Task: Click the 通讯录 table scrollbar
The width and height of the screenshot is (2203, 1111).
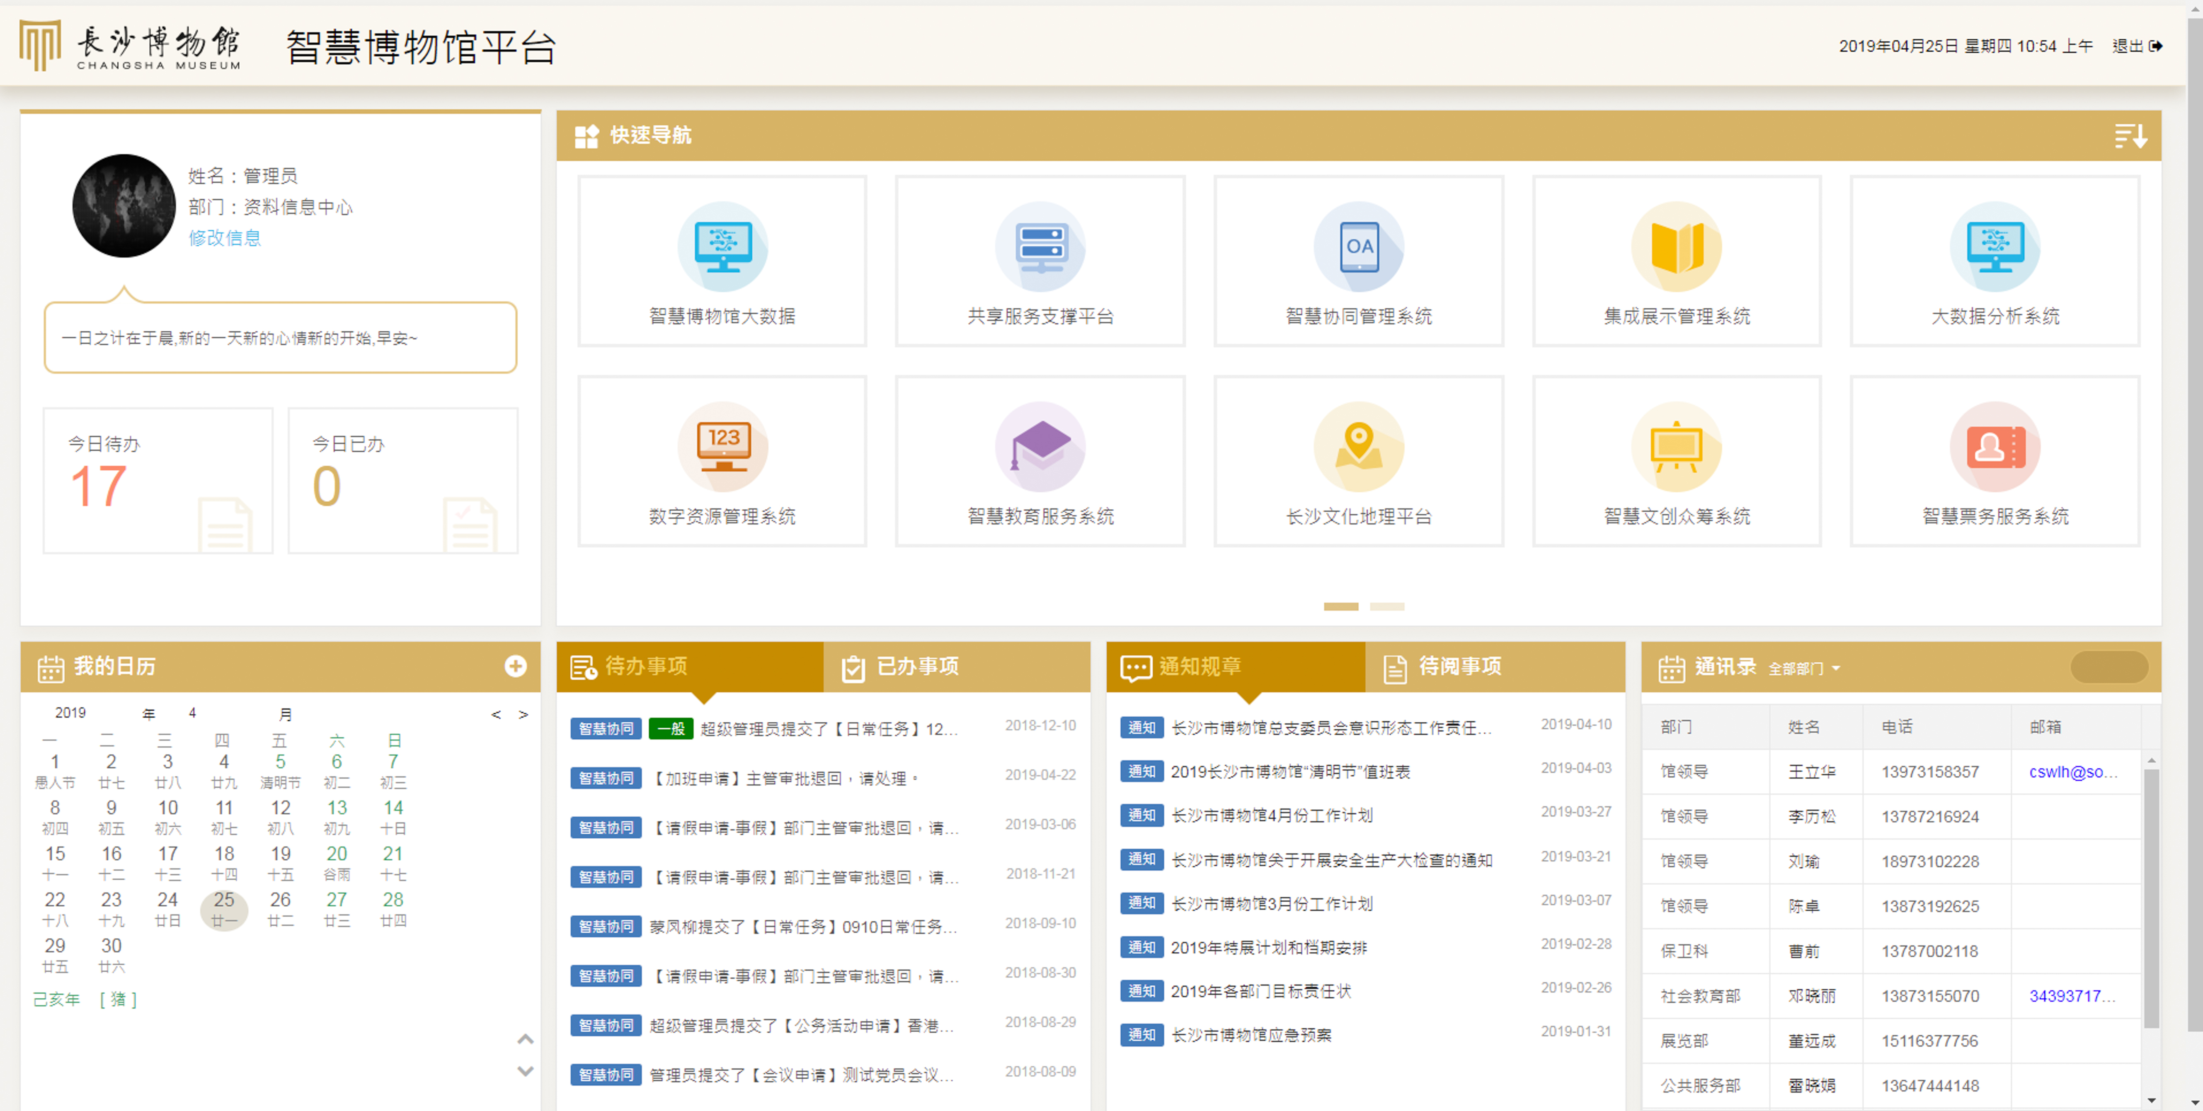Action: pyautogui.click(x=2151, y=898)
